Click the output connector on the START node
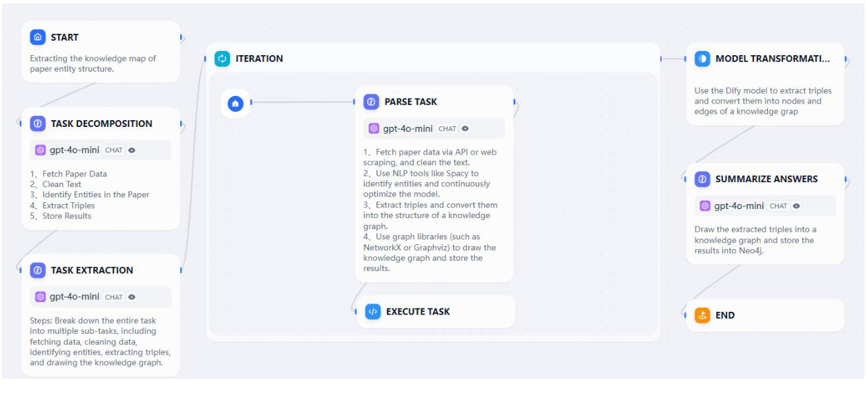Image resolution: width=868 pixels, height=407 pixels. 181,37
